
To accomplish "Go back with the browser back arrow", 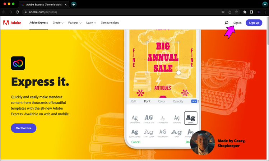I will tap(4, 12).
